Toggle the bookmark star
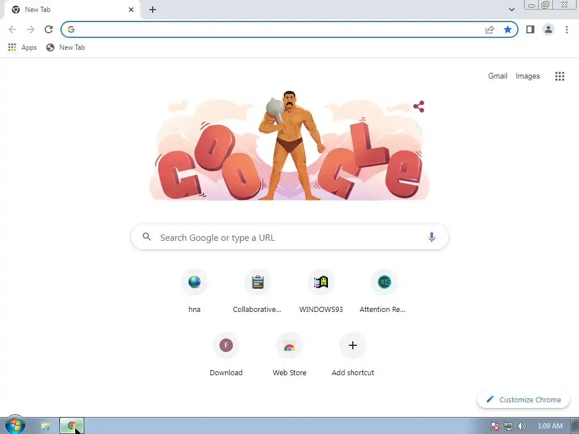The height and width of the screenshot is (434, 579). tap(508, 29)
